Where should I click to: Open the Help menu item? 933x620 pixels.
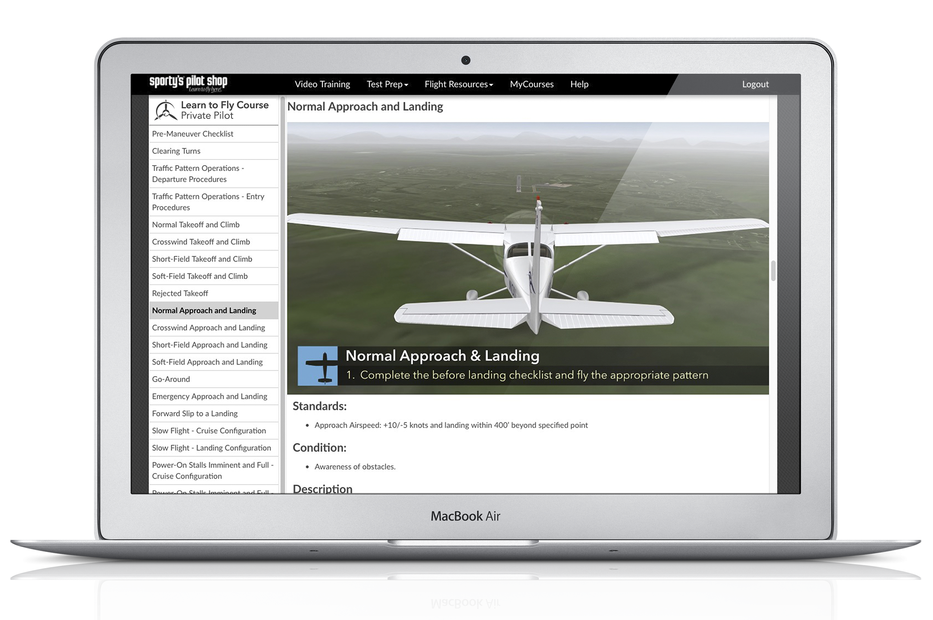(579, 84)
